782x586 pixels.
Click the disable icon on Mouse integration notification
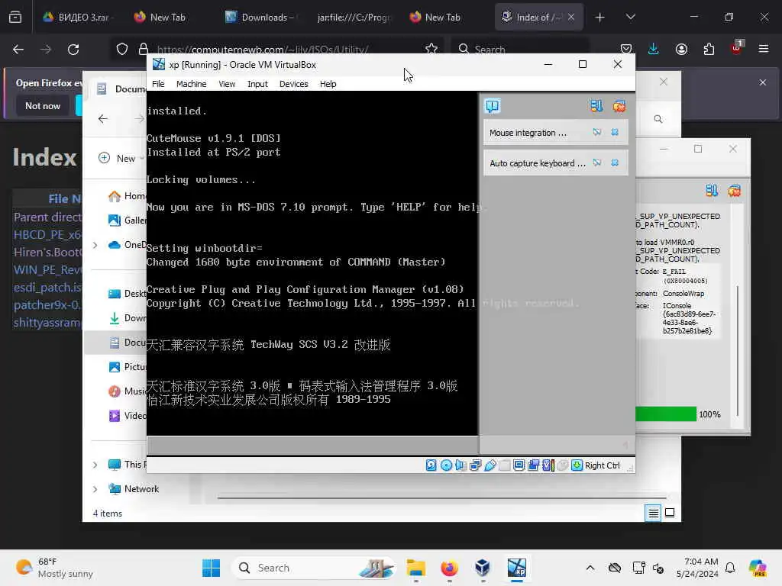(597, 132)
